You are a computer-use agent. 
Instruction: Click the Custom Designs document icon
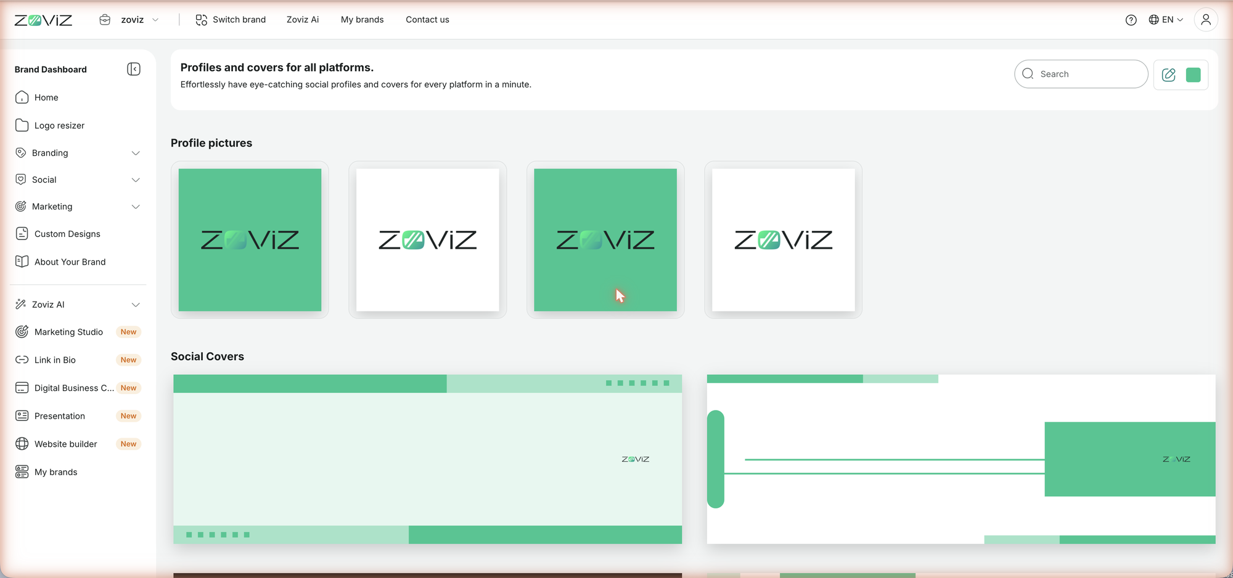click(x=22, y=234)
